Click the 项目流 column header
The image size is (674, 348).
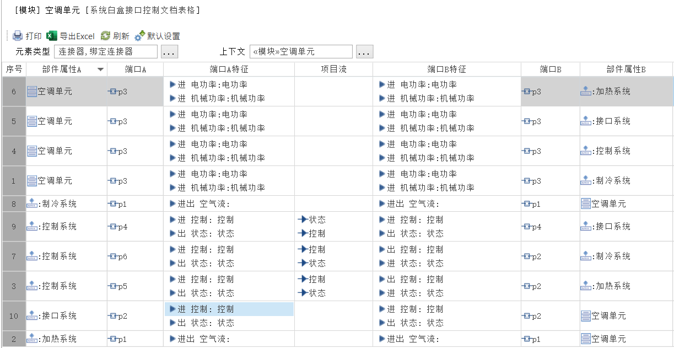333,69
